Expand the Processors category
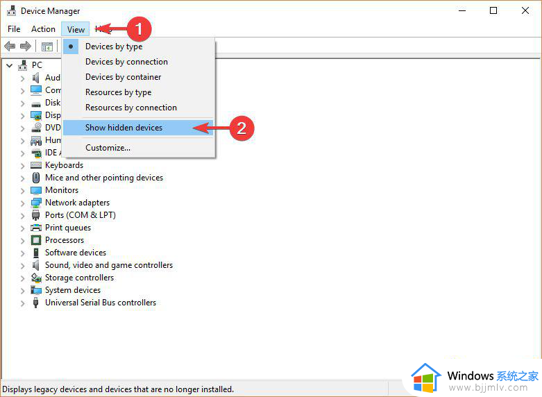Screen dimensions: 542x397 coord(22,240)
